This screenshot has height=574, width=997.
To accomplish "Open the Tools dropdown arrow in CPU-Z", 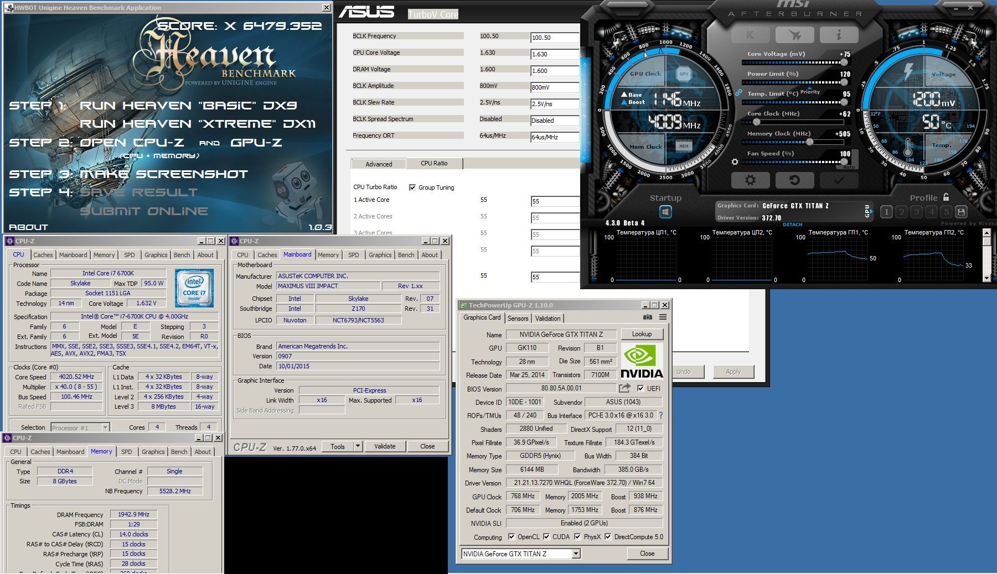I will click(x=358, y=446).
